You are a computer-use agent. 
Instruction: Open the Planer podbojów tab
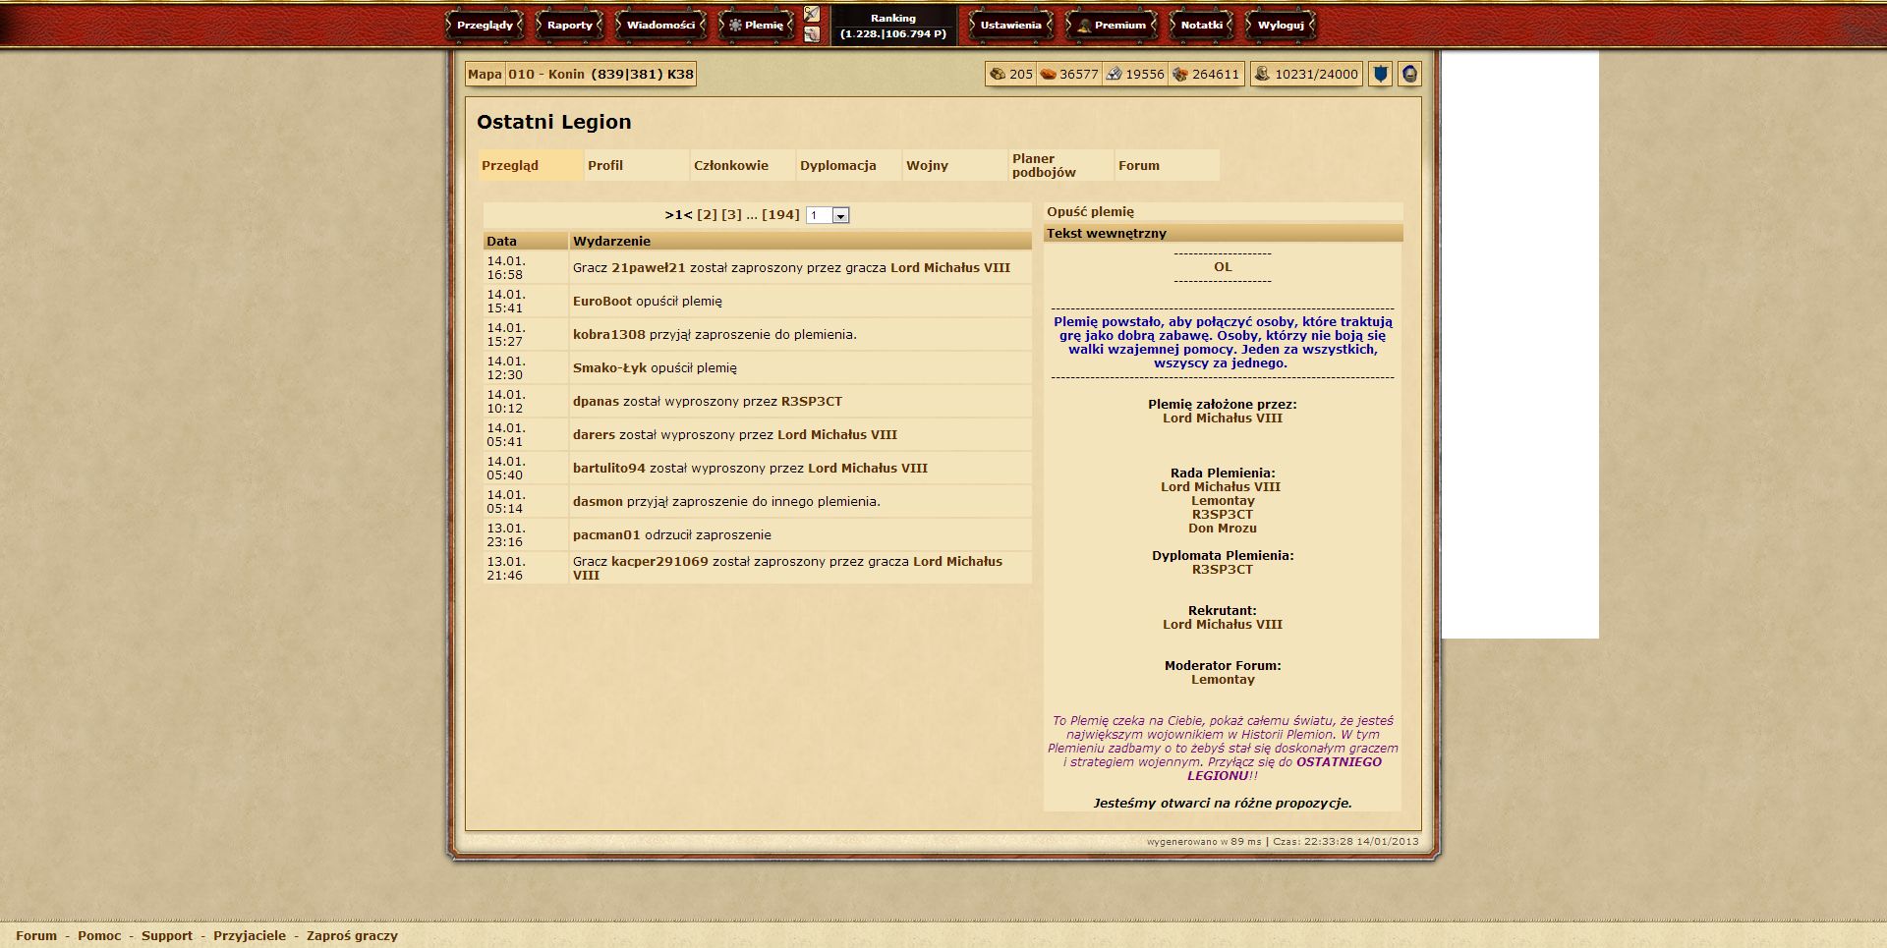(x=1044, y=165)
